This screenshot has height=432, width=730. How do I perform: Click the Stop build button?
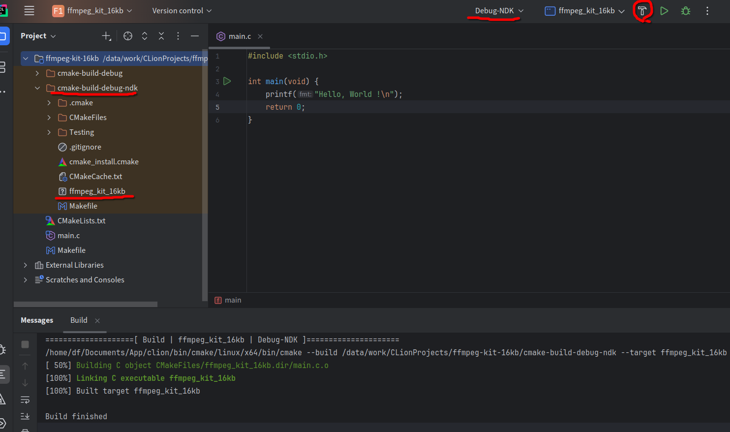click(25, 344)
